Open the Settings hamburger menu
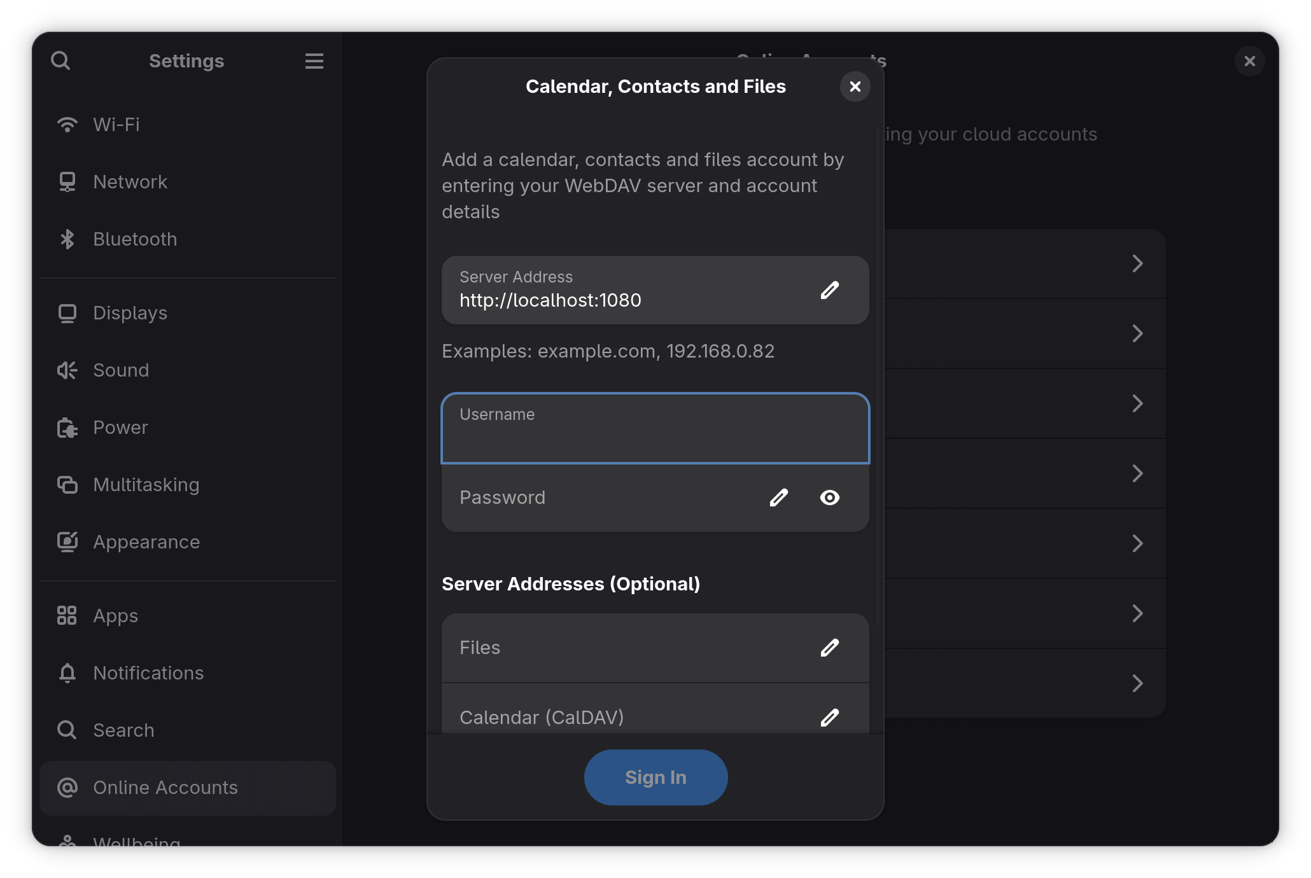1311x878 pixels. coord(314,61)
